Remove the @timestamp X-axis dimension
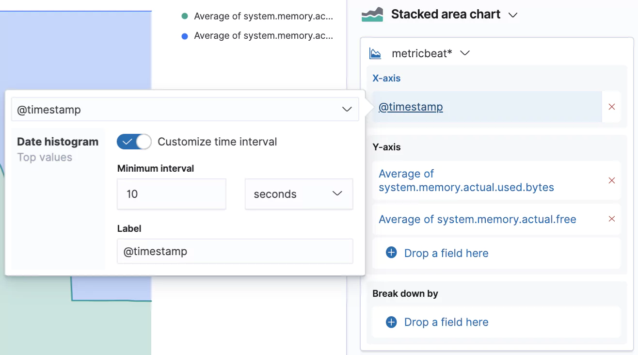Image resolution: width=638 pixels, height=355 pixels. [x=612, y=107]
